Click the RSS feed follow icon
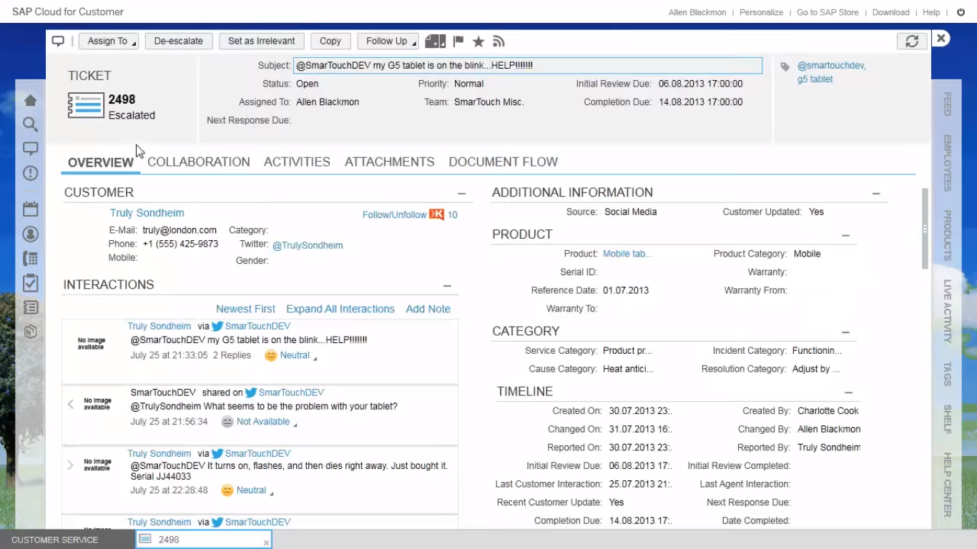Image resolution: width=977 pixels, height=549 pixels. tap(499, 41)
